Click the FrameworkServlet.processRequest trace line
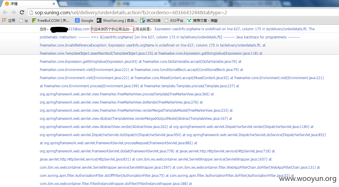The image size is (339, 187). 118,143
